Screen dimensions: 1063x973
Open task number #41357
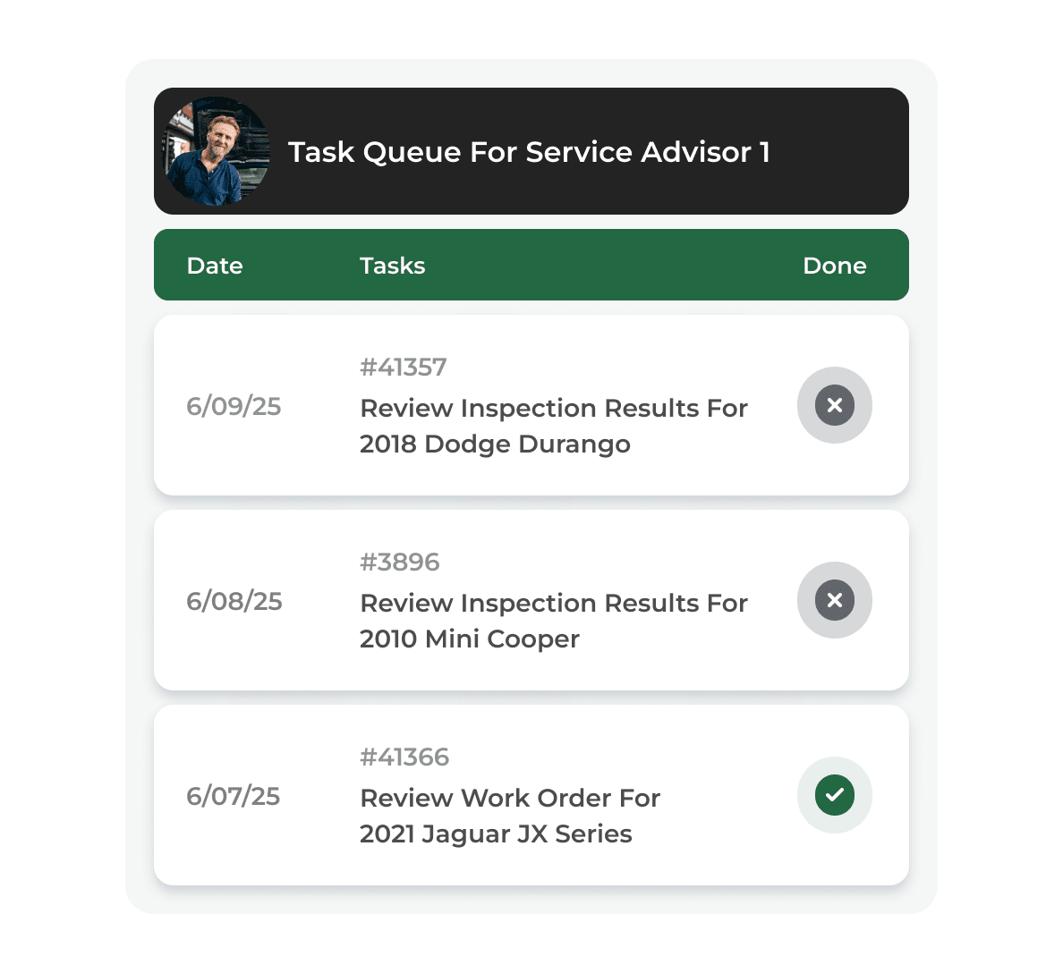point(403,368)
